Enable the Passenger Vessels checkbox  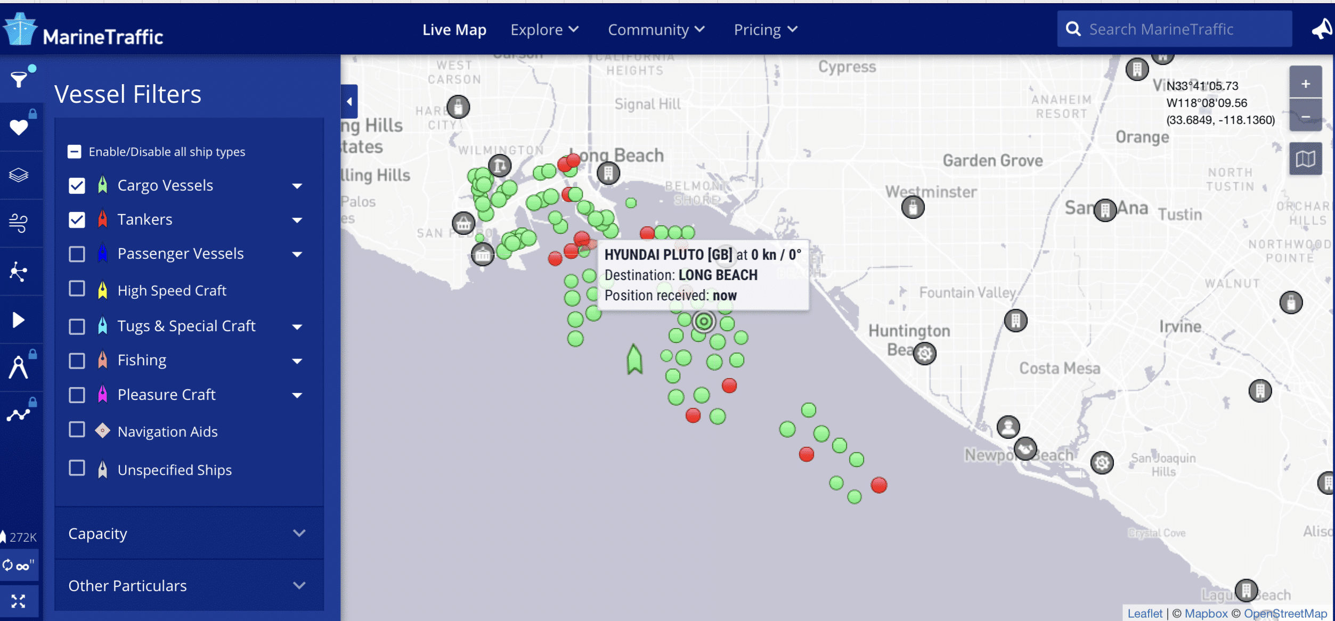(x=77, y=254)
